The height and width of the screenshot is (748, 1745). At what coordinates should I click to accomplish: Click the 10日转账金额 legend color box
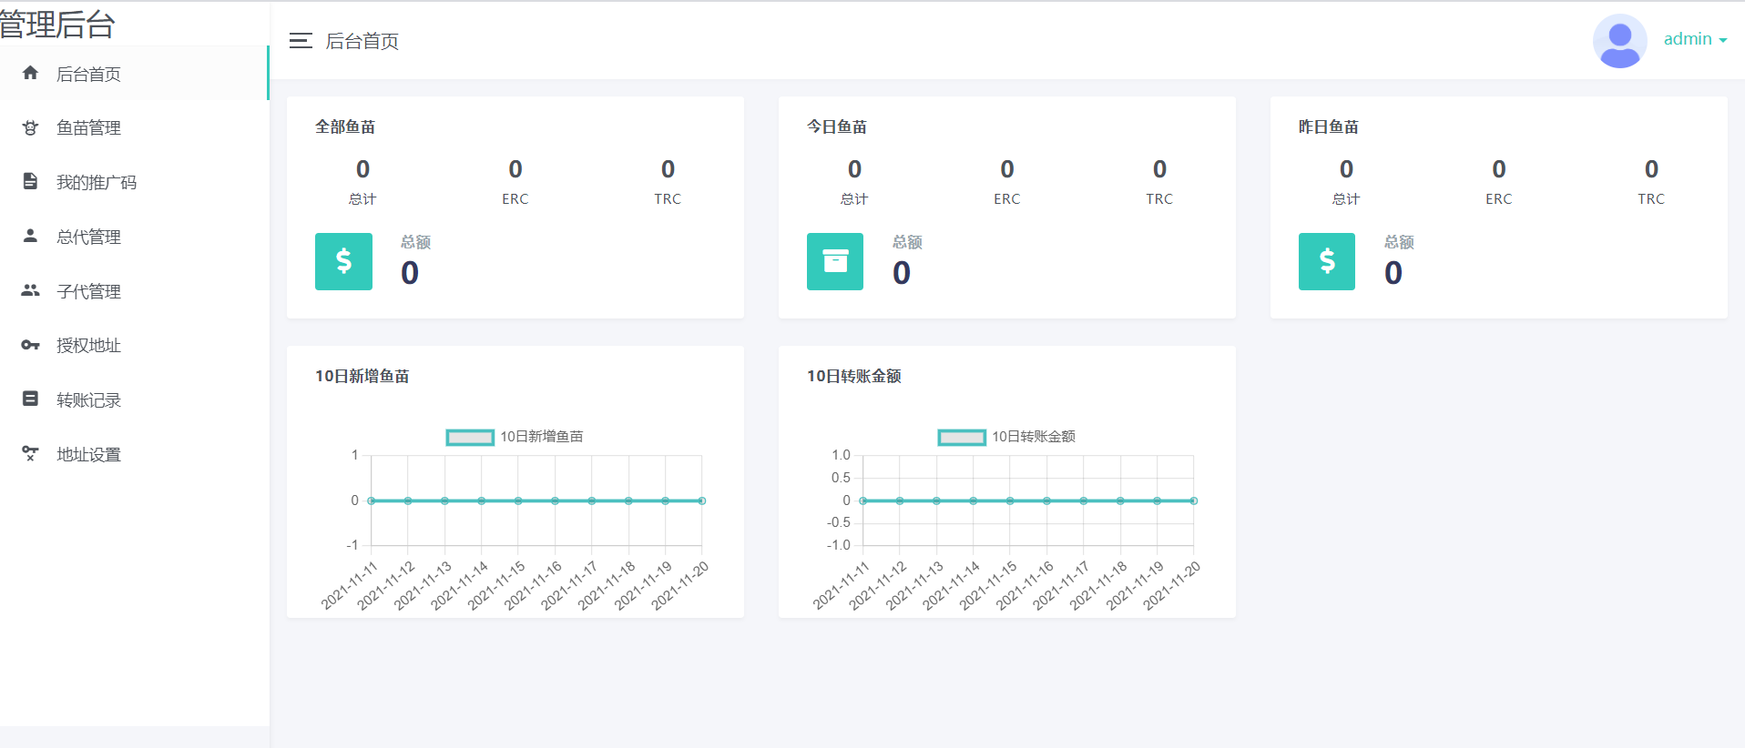962,438
